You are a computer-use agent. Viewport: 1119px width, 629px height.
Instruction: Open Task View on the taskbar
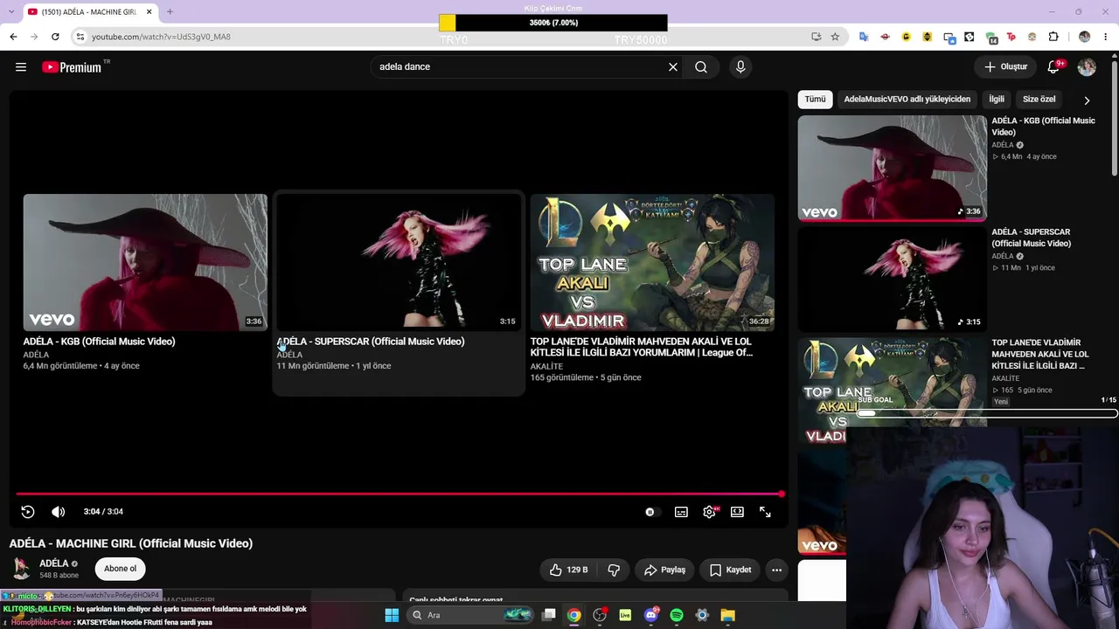tap(548, 615)
